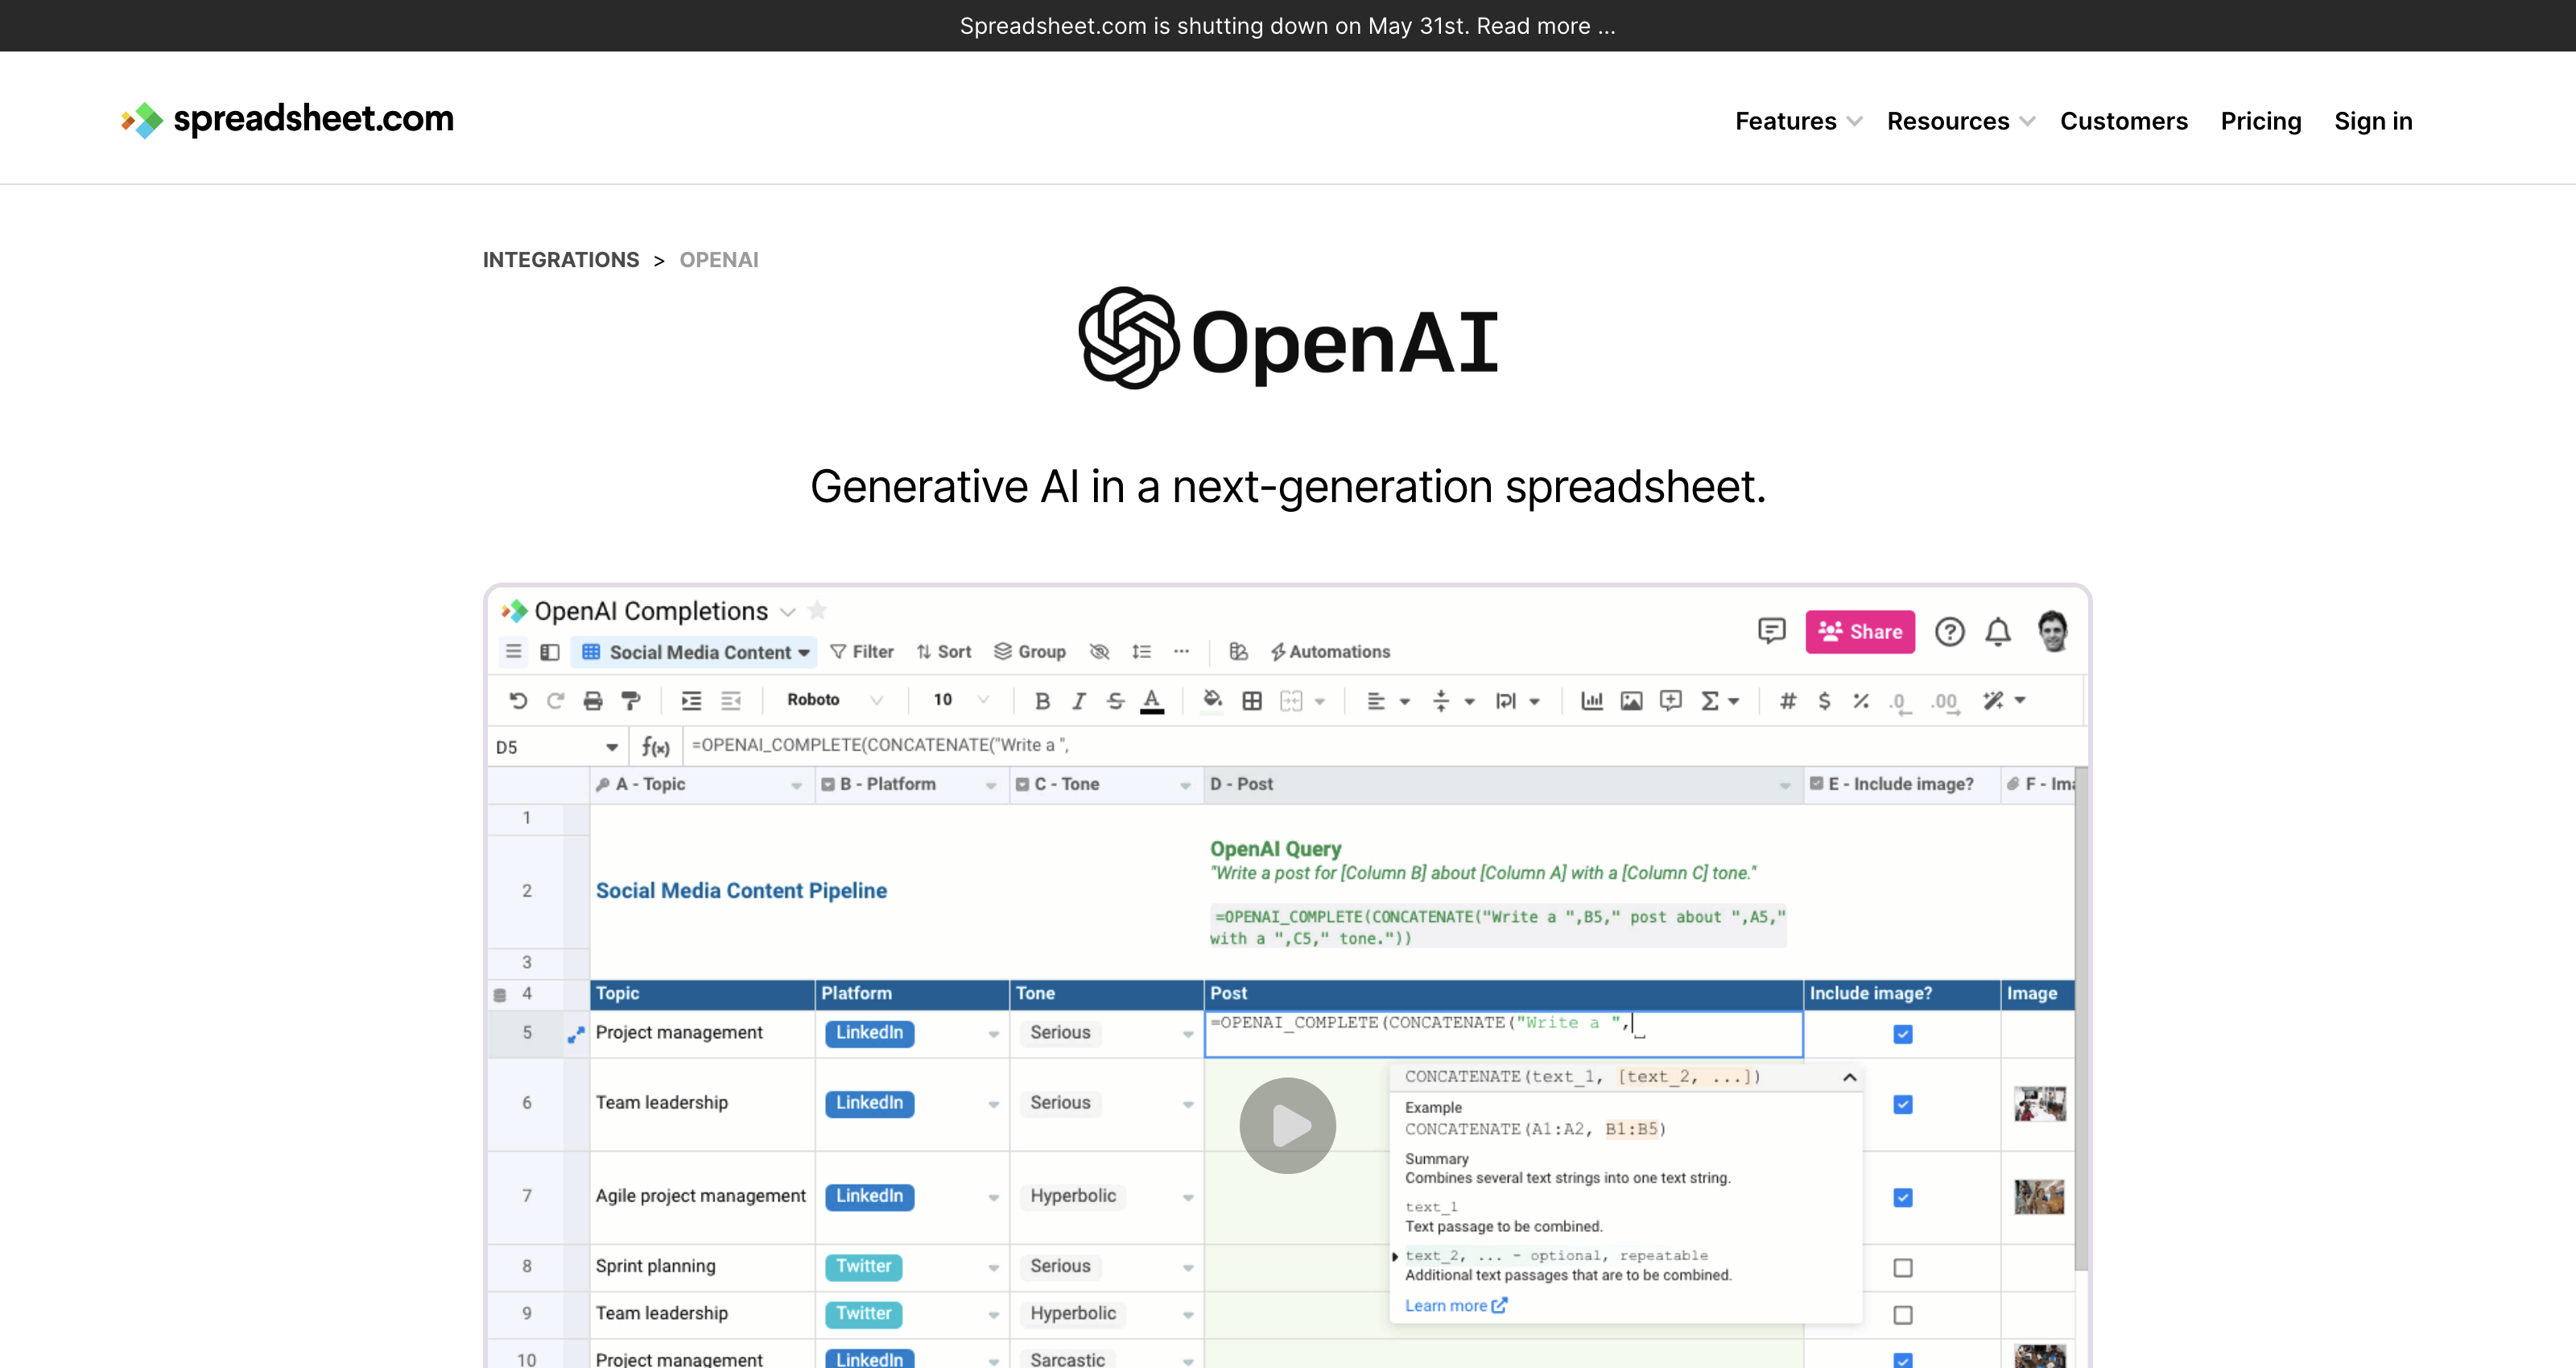The width and height of the screenshot is (2576, 1368).
Task: Toggle bold formatting
Action: 1042,701
